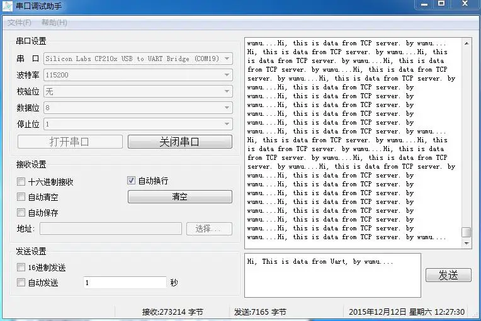Click the 发送:7165 字节 status text
The width and height of the screenshot is (481, 321).
[260, 312]
